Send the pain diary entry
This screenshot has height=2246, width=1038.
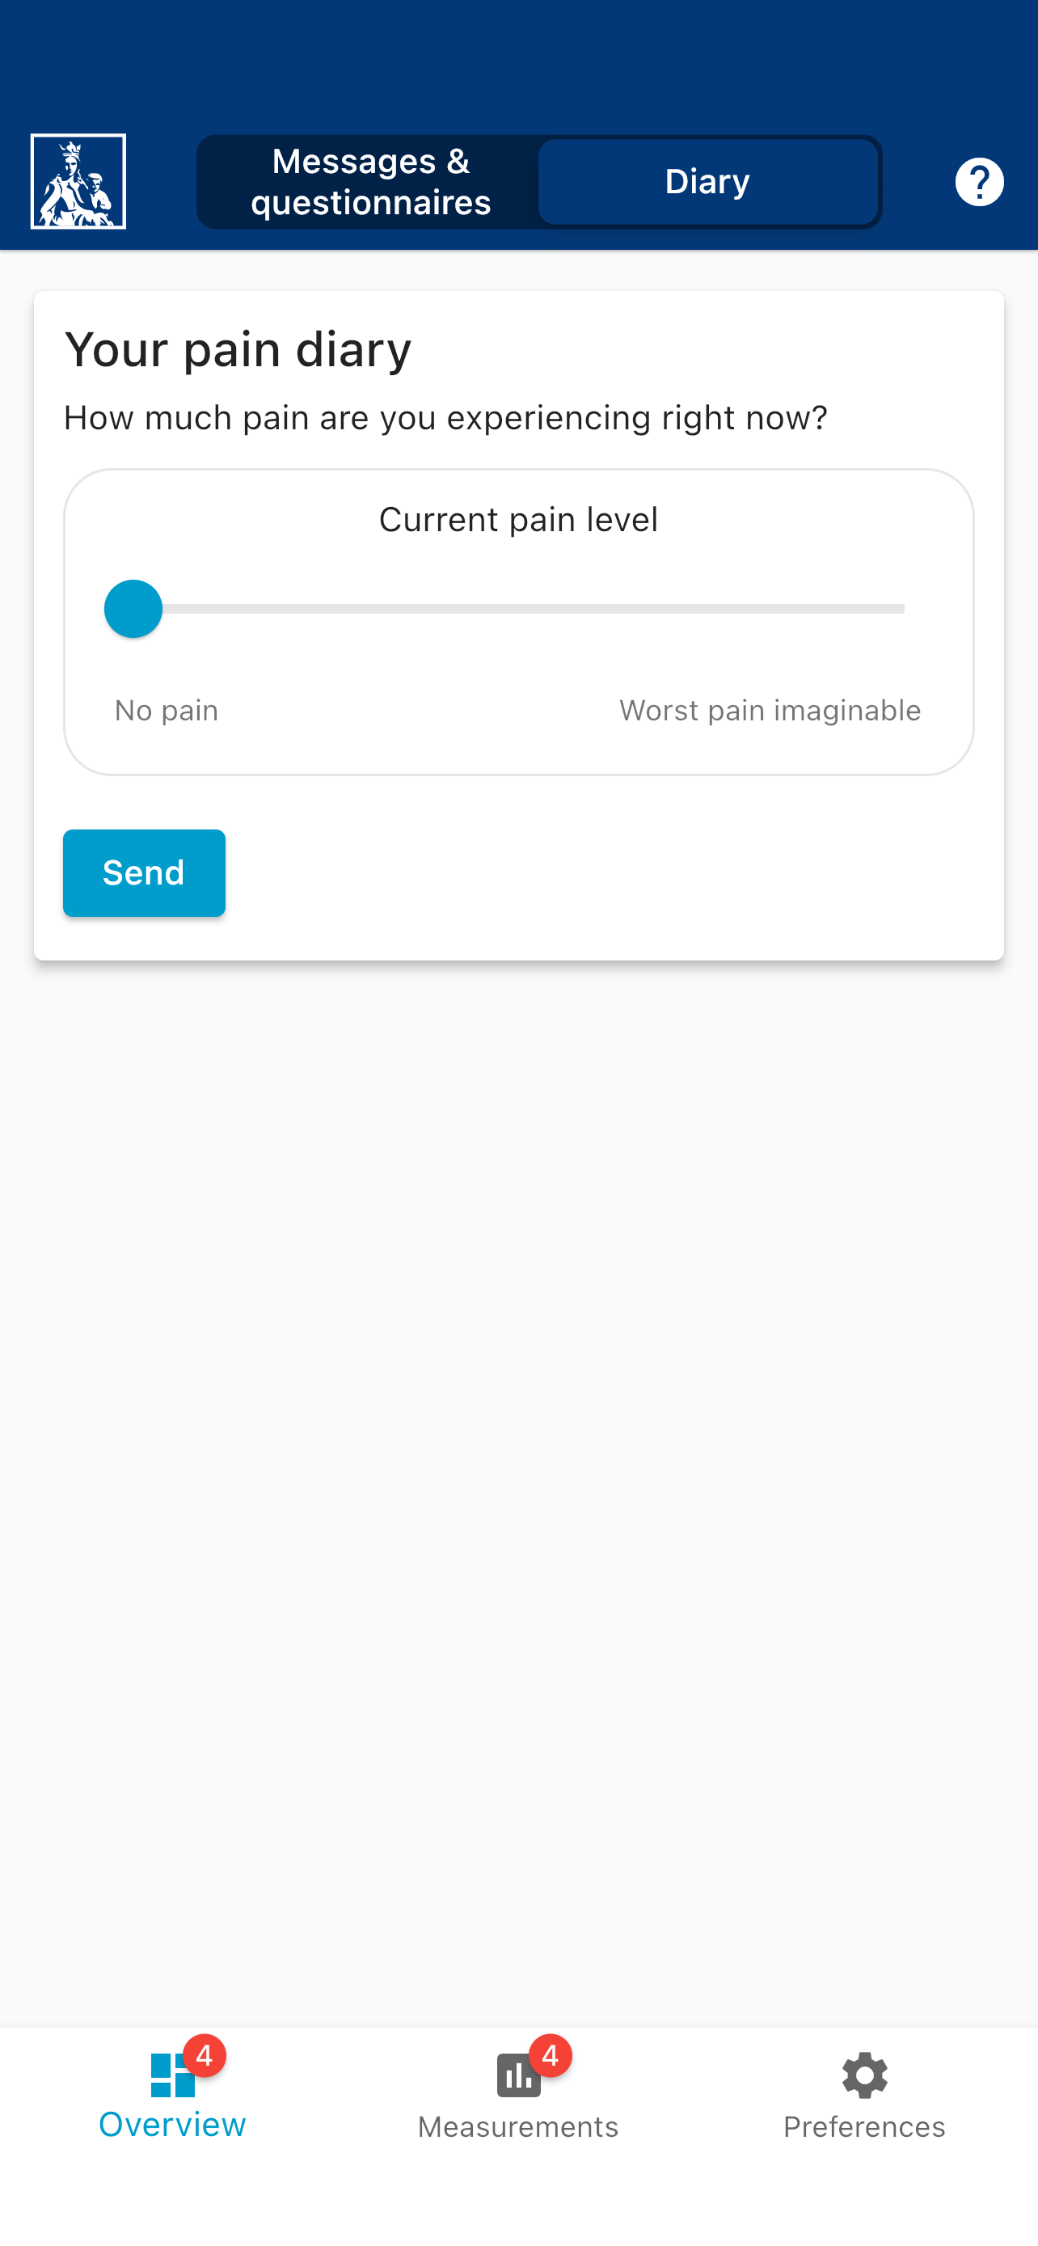click(x=144, y=872)
